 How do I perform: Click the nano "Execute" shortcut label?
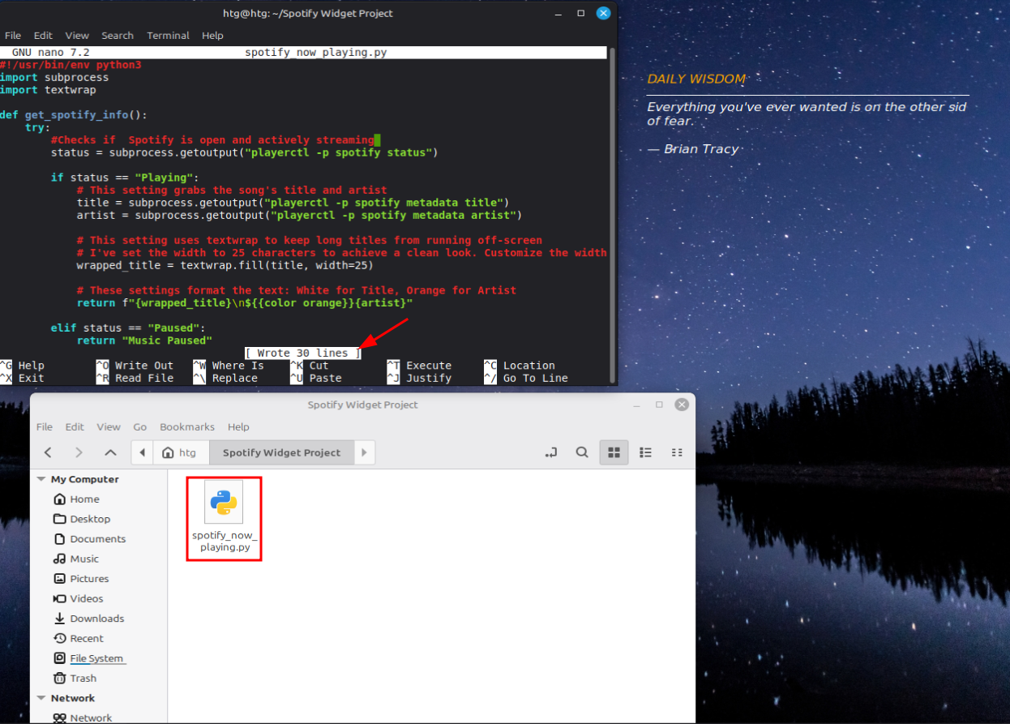[x=429, y=366]
